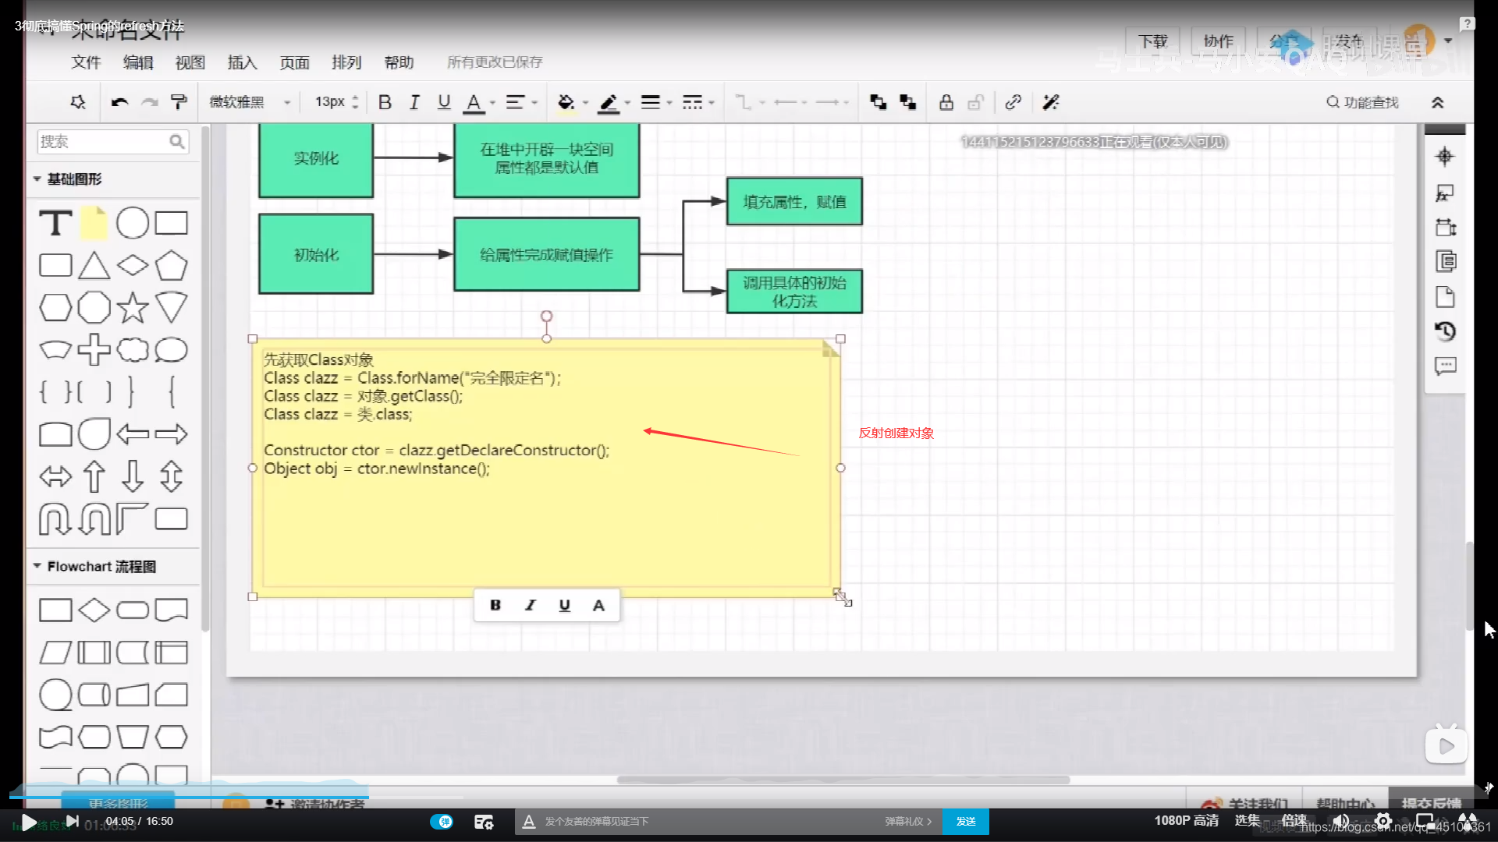The image size is (1498, 842).
Task: Select the circle shape in 基础图形
Action: 133,223
